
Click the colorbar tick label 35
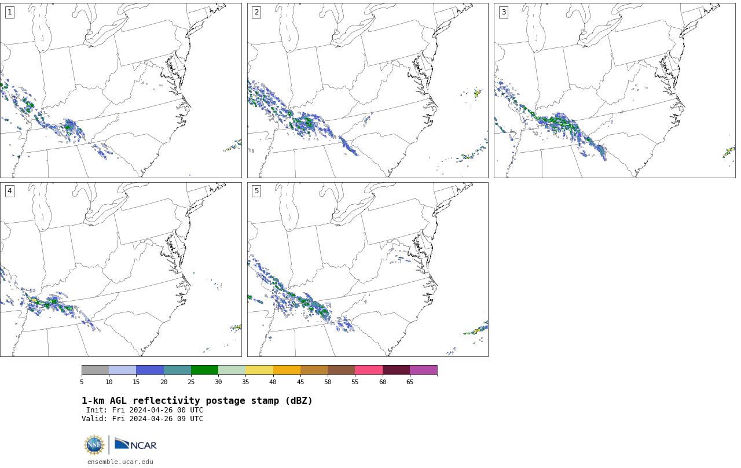[x=245, y=382]
